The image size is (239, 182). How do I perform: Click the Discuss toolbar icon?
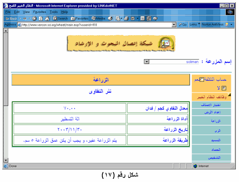[143, 19]
